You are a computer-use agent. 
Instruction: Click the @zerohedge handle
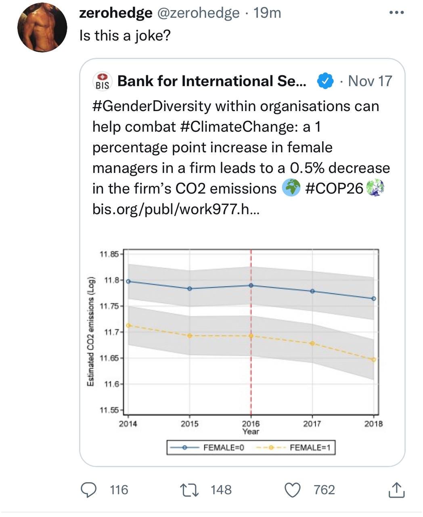coord(198,13)
